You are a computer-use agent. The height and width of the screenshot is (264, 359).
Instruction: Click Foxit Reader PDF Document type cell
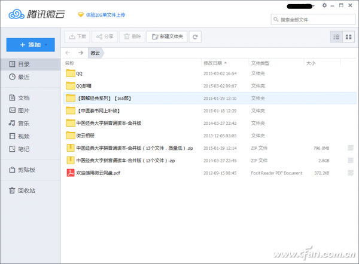[x=276, y=173]
